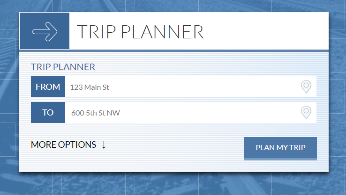
Task: Click the down arrow beside More Options
Action: (x=104, y=144)
